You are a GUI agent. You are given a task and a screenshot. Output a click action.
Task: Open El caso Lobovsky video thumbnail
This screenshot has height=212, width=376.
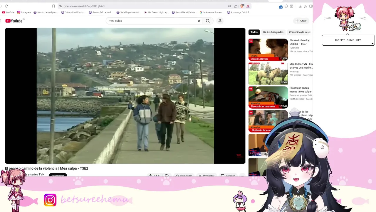[268, 50]
